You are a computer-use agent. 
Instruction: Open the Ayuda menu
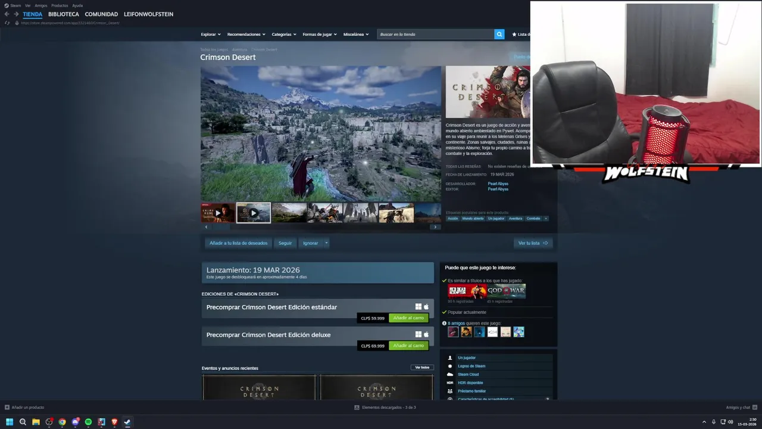pyautogui.click(x=77, y=5)
